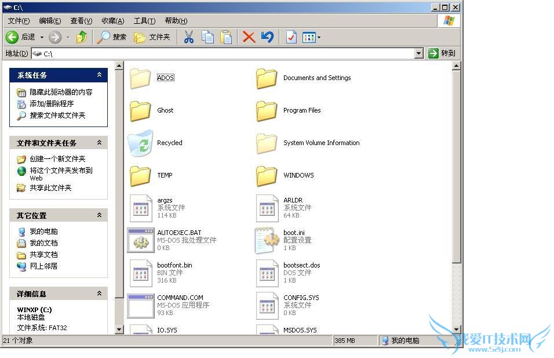Click the 转到 Go button

point(442,53)
